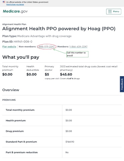The image size is (124, 161).
Task: Expand "Here's how you know" link
Action: click(x=15, y=4)
